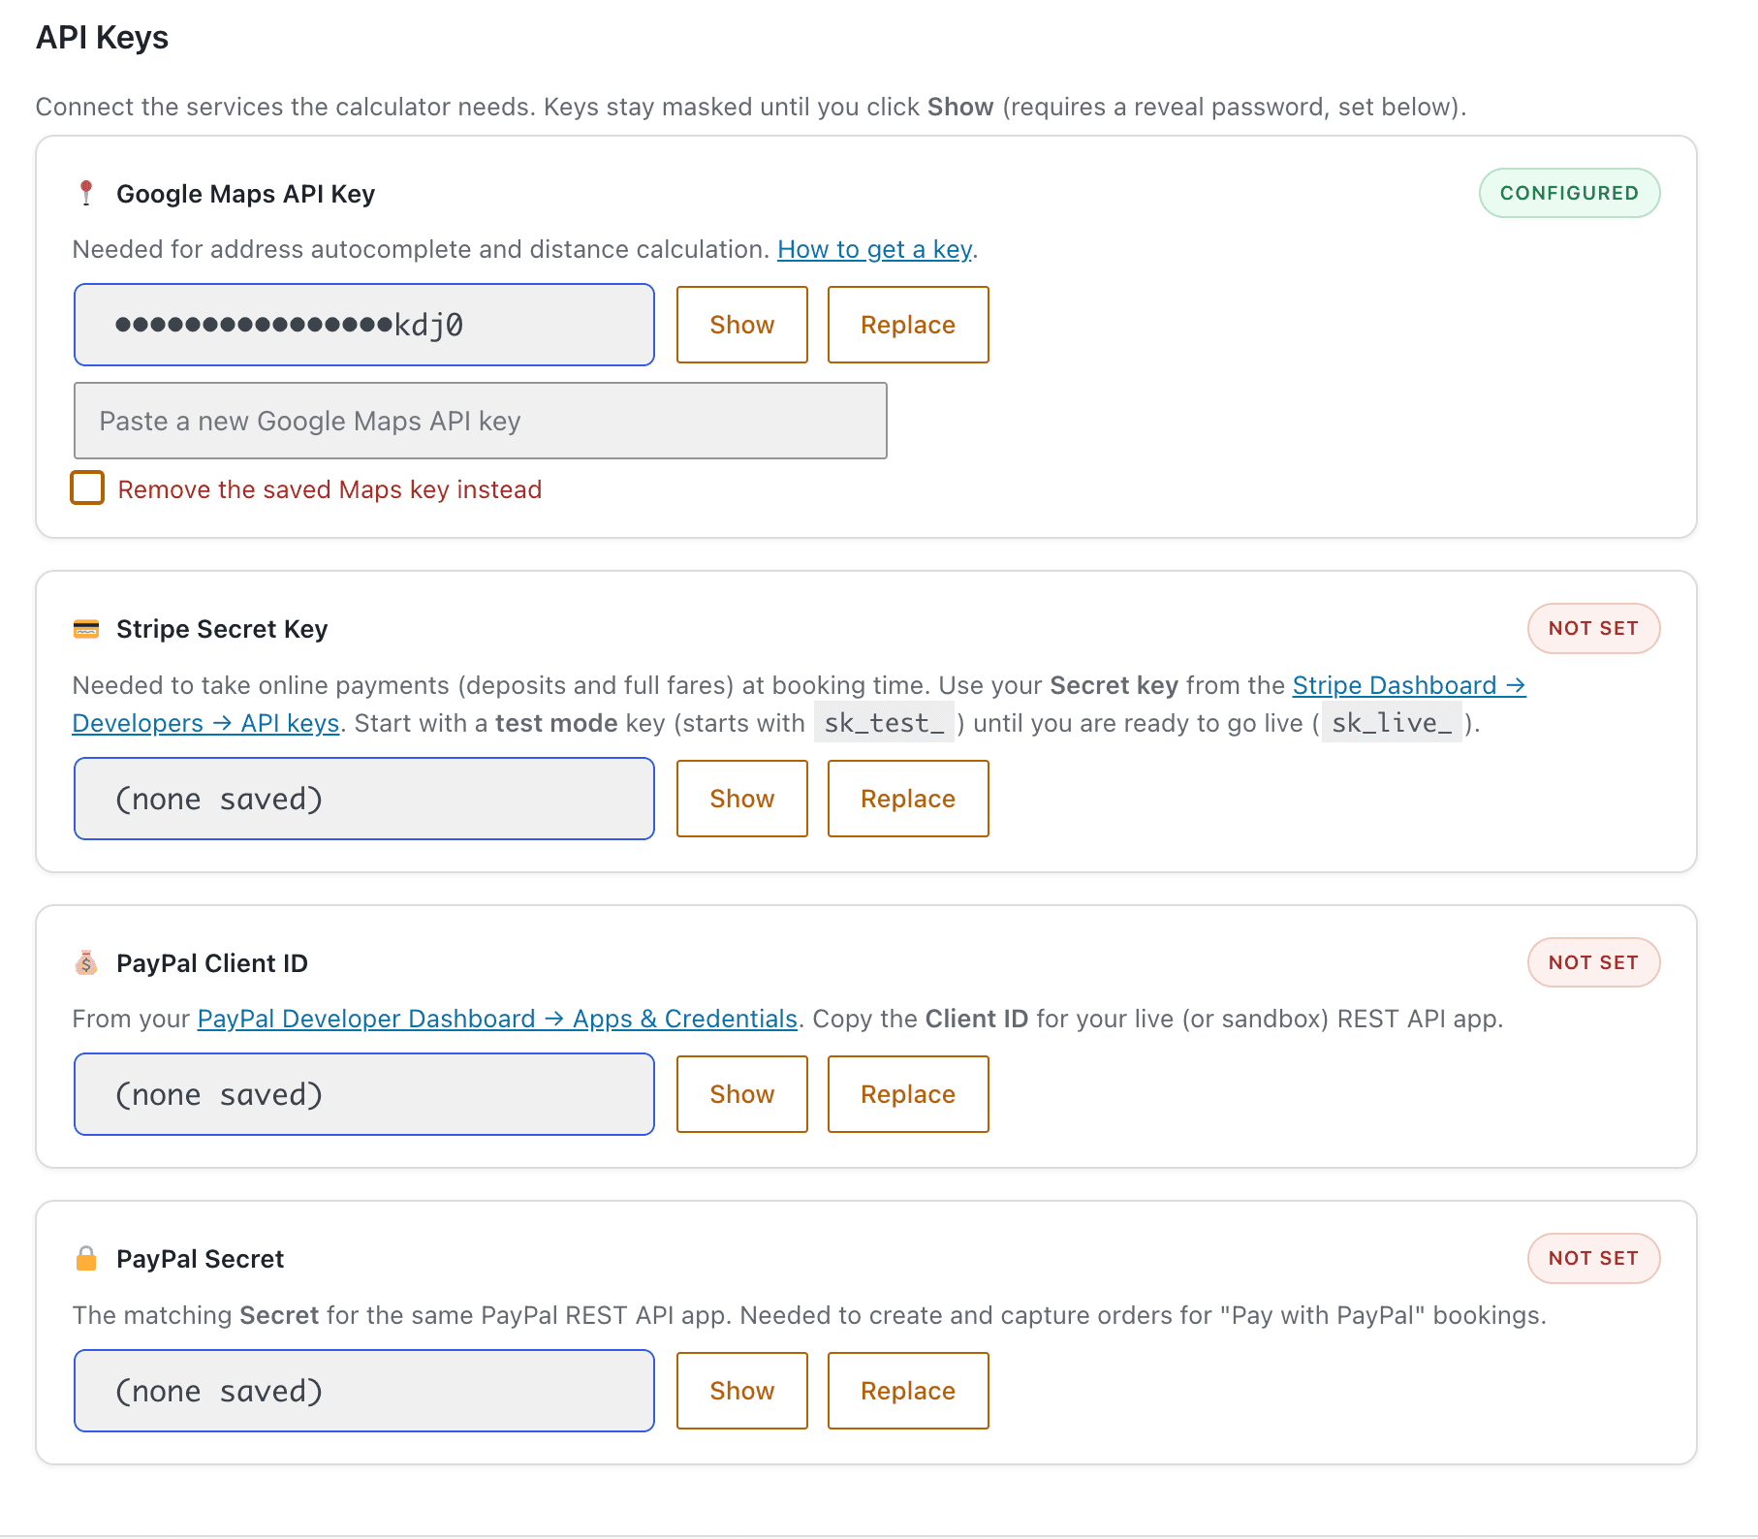The height and width of the screenshot is (1539, 1758).
Task: Show the Stripe Secret Key
Action: click(742, 799)
